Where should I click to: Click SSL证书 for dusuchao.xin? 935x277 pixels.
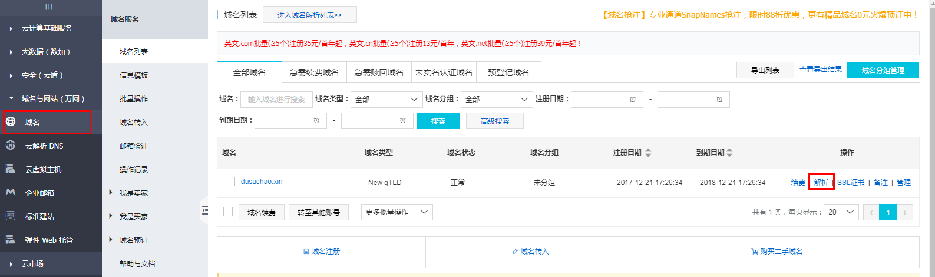click(851, 183)
